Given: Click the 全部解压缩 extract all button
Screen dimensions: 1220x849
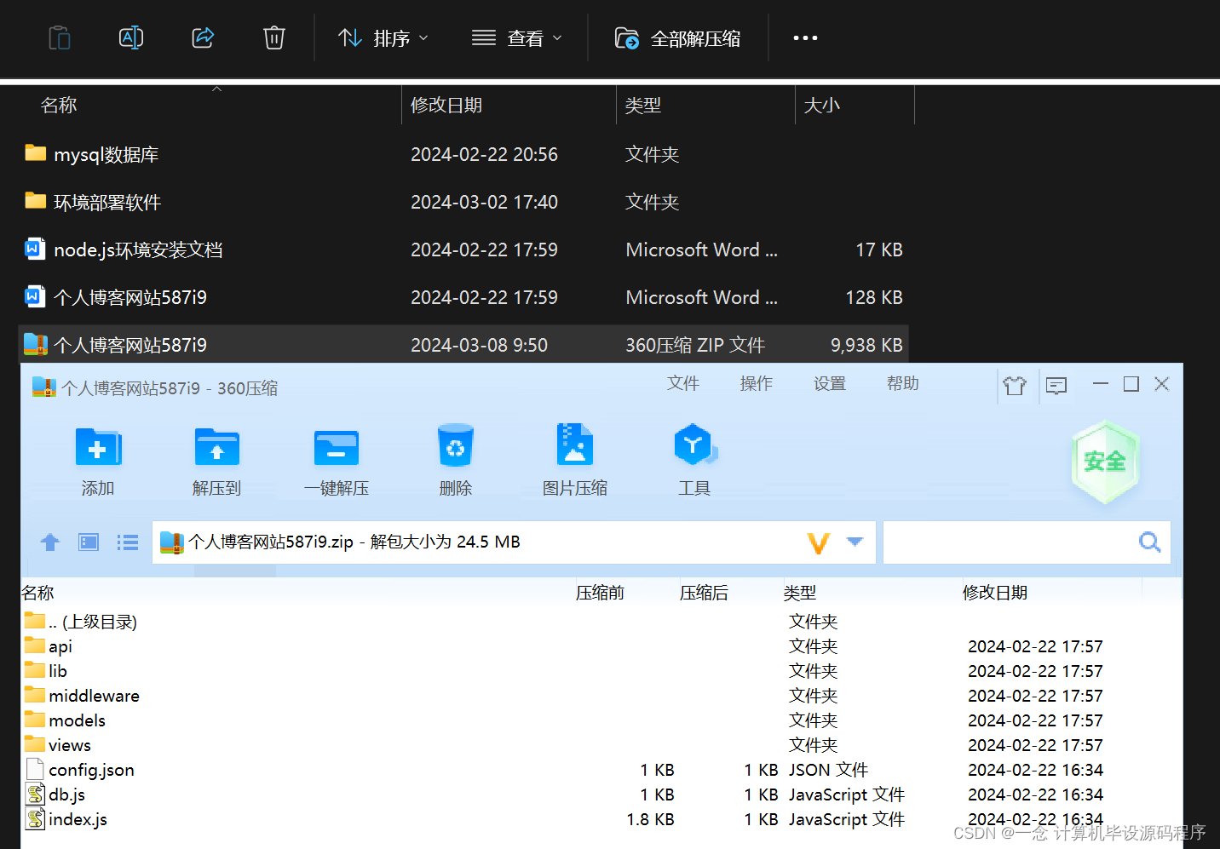Looking at the screenshot, I should click(677, 37).
